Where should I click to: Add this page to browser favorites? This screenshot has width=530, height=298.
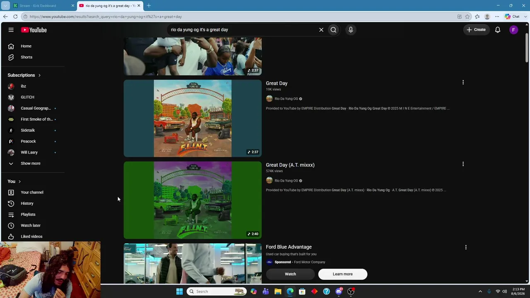(467, 17)
